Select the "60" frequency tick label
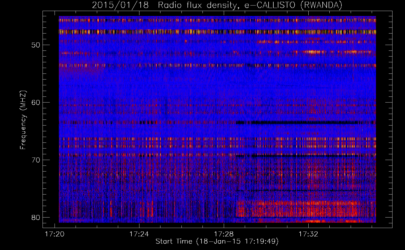 tap(36, 102)
